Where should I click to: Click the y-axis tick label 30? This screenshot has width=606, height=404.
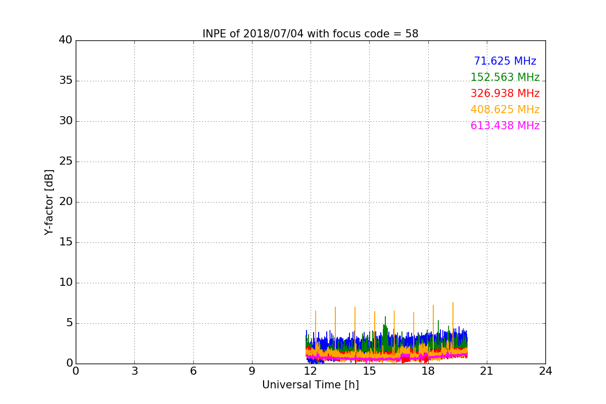[x=66, y=121]
